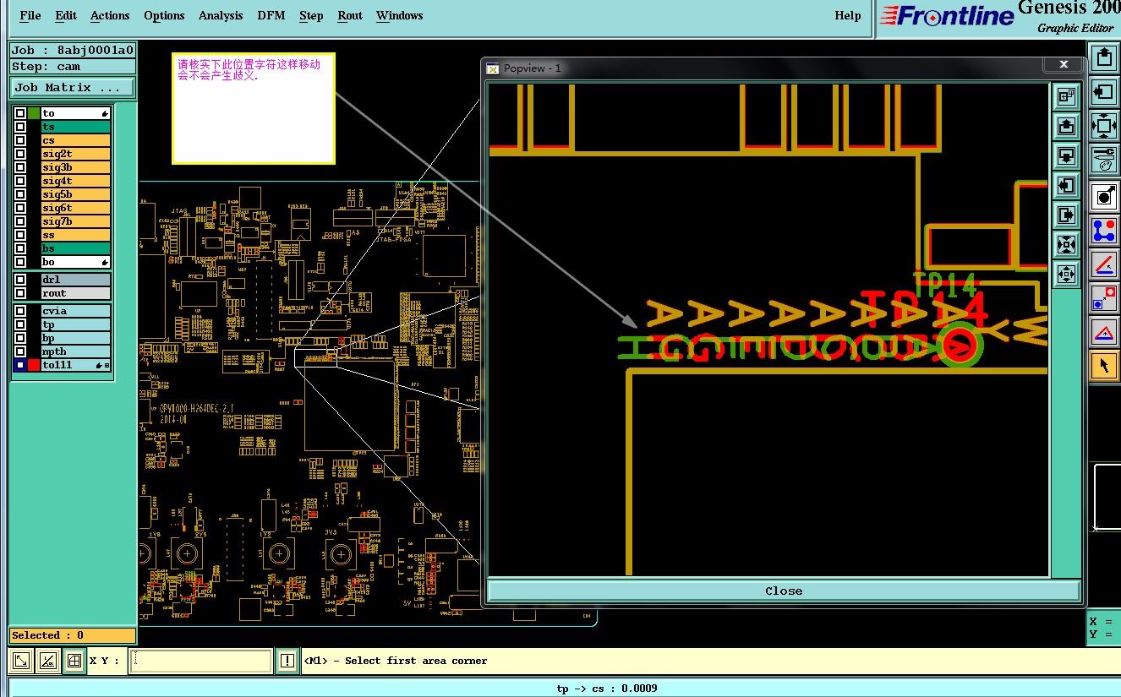Viewport: 1121px width, 697px height.
Task: Select the drl layer name
Action: click(x=76, y=280)
